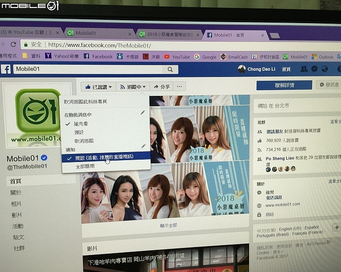Close the Mobile01 - 首頁 tab

coord(262,35)
